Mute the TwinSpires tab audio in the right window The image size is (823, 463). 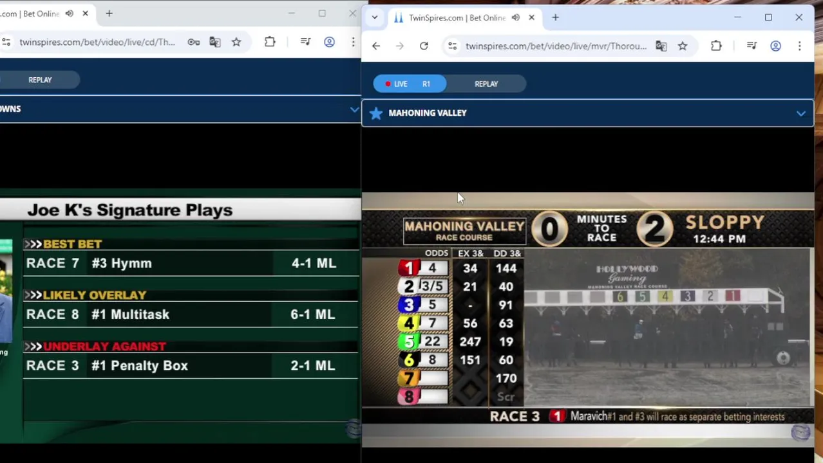[x=515, y=17]
